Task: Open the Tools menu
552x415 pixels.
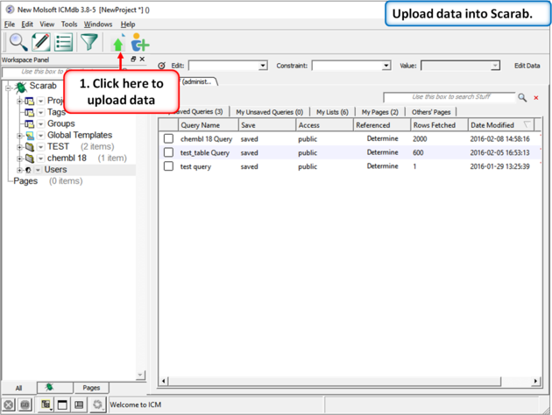Action: [x=69, y=25]
